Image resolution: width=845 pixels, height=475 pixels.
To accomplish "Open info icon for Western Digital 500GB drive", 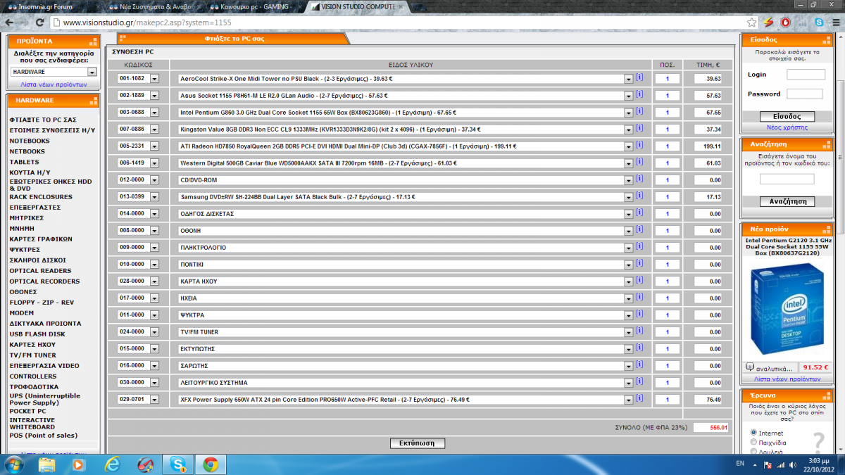I will 639,162.
